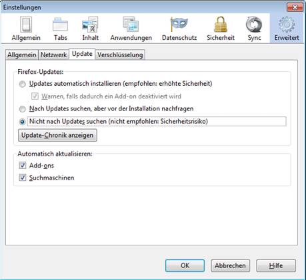The height and width of the screenshot is (280, 306).
Task: Open the Datenschutz mask icon
Action: [179, 29]
